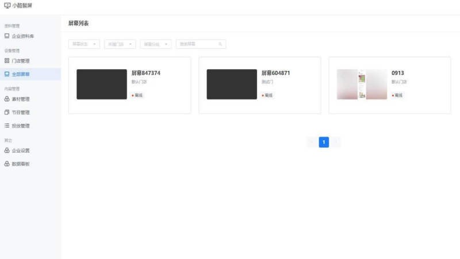This screenshot has width=460, height=259.
Task: Click the 屏幕604871 preview thumbnail
Action: pyautogui.click(x=232, y=85)
